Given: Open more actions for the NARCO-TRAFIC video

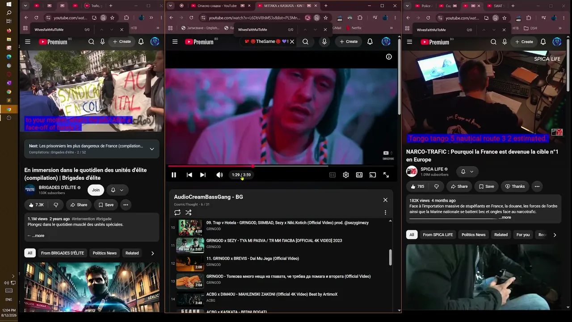Looking at the screenshot, I should point(537,186).
